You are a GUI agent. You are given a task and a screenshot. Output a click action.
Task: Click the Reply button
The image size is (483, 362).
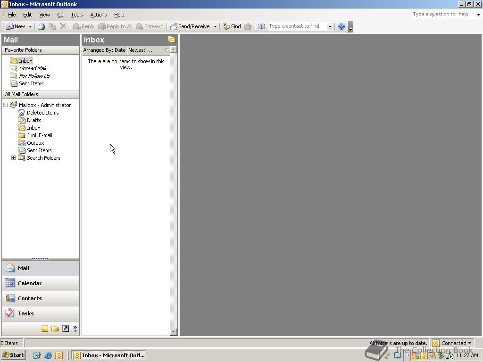tap(83, 26)
